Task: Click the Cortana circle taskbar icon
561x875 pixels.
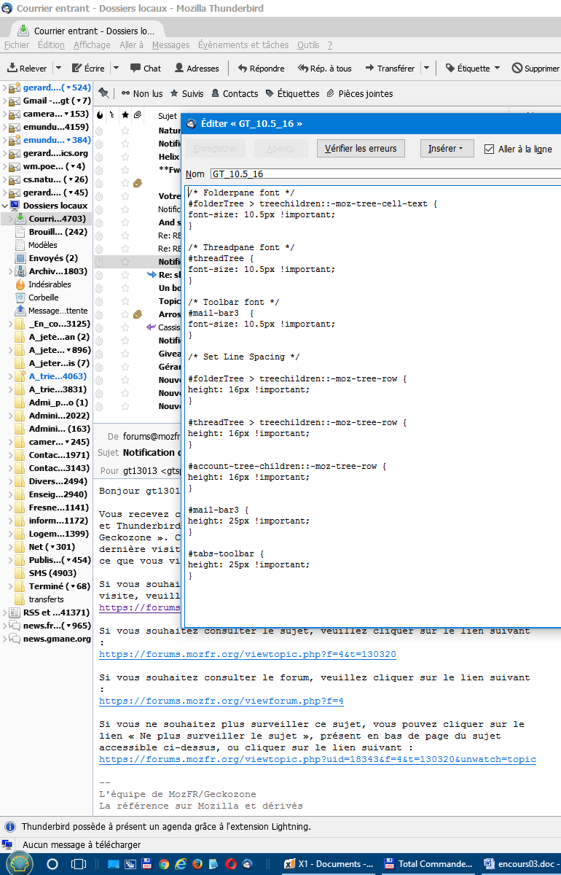Action: pos(52,864)
